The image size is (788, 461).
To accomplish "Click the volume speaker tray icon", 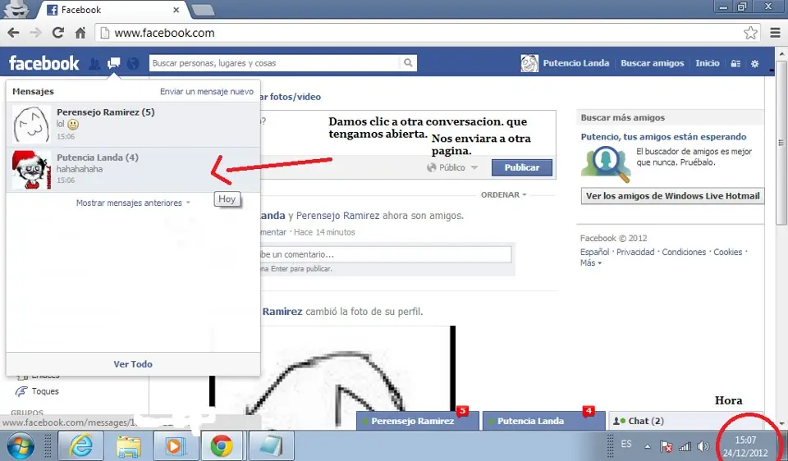I will [703, 446].
